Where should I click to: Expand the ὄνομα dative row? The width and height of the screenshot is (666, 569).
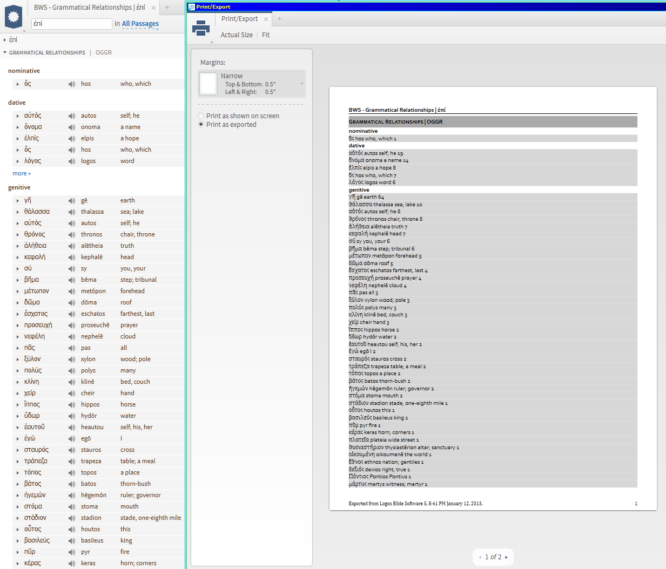tap(18, 127)
